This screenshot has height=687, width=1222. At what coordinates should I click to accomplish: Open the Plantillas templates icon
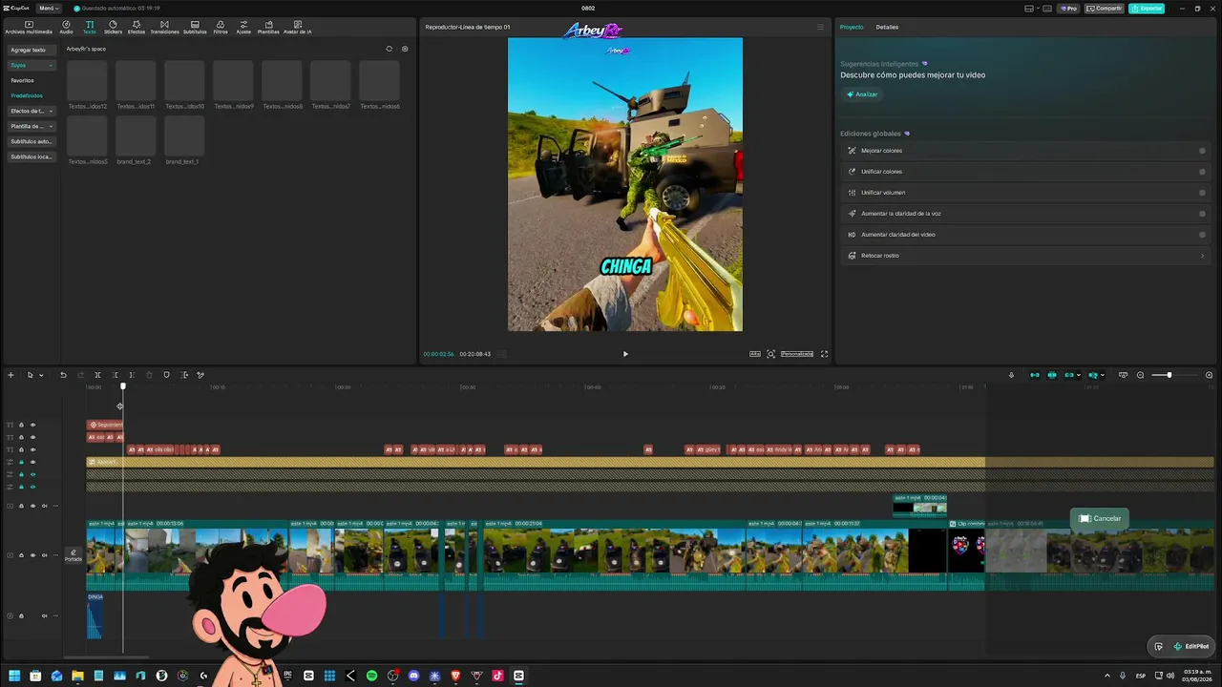268,27
